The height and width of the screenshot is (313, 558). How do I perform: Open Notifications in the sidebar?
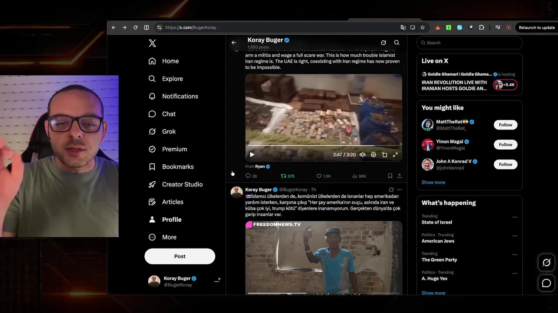click(x=174, y=97)
